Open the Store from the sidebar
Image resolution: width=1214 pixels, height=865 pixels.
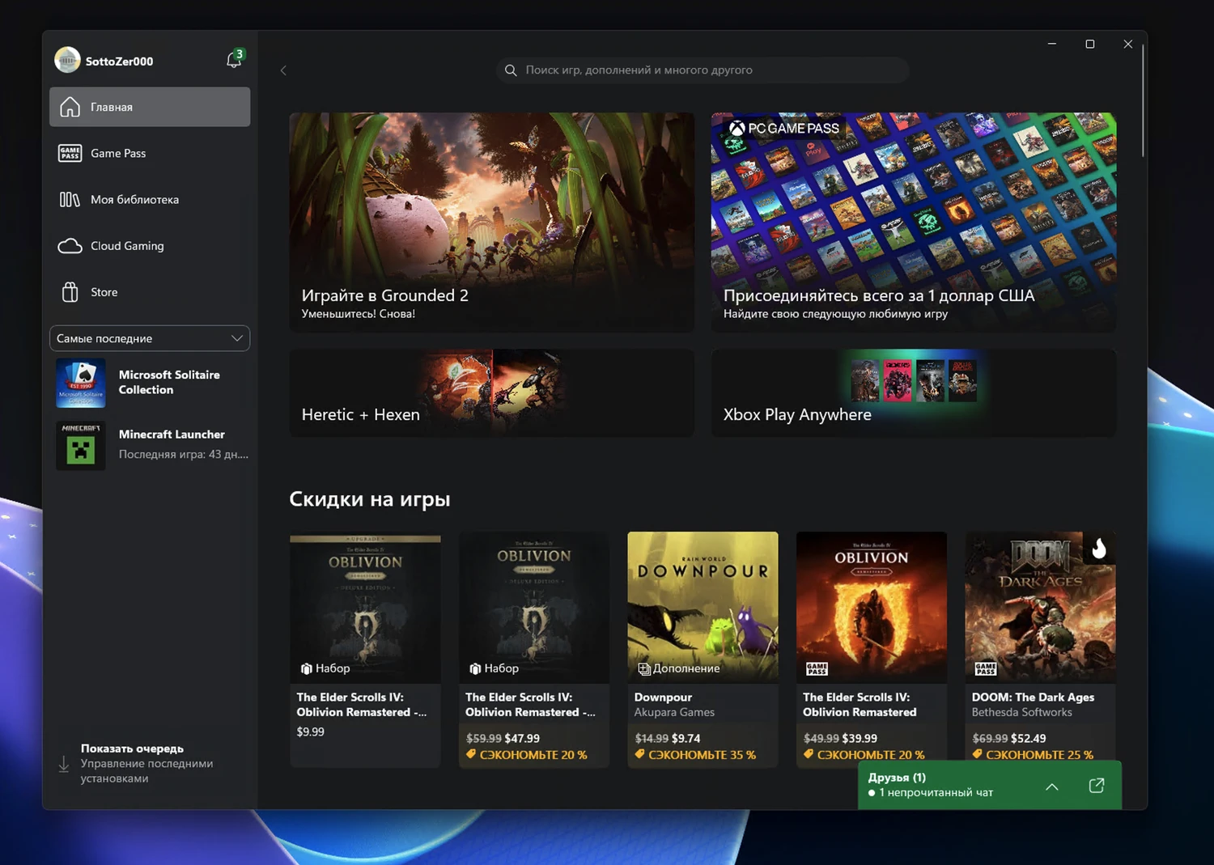tap(103, 292)
